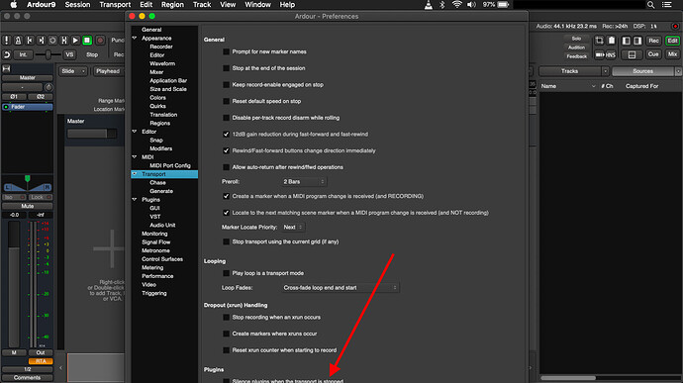Open the Transport menu in menu bar
This screenshot has height=383, width=683.
[x=115, y=5]
